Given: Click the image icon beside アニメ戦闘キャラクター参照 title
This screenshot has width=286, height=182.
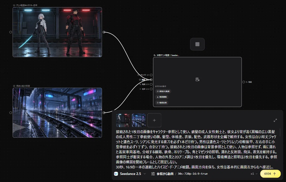Looking at the screenshot, I should pos(14,5).
